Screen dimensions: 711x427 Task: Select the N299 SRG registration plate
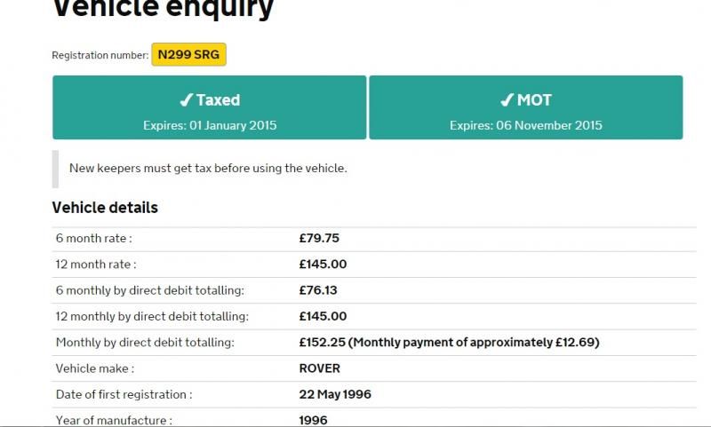(x=188, y=54)
